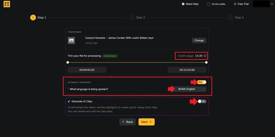Click the 00:00:00.00 start time field
The image size is (275, 137).
pos(87,70)
